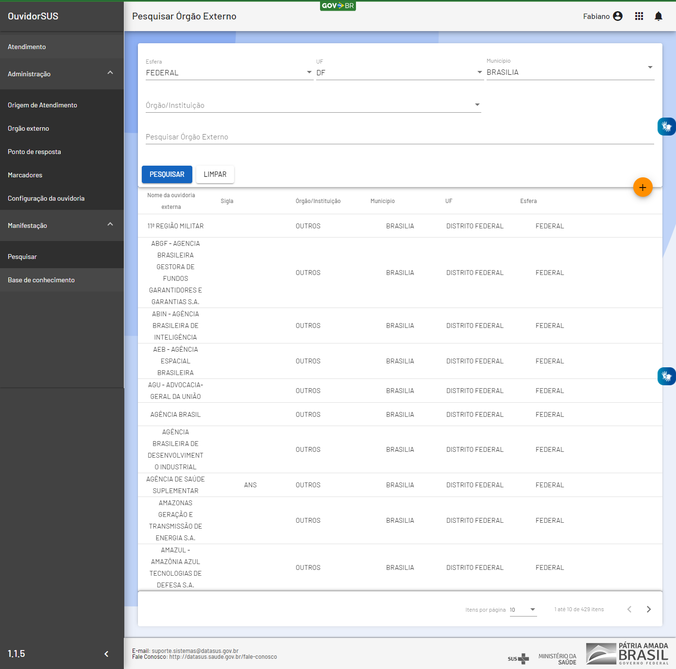Screen dimensions: 676x669
Task: Open the upper VLibras accessibility widget
Action: (666, 127)
